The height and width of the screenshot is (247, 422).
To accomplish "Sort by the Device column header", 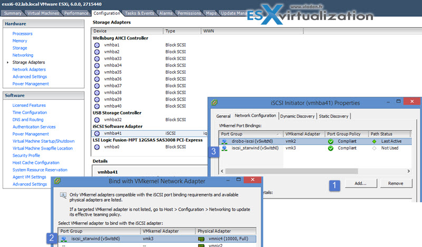I will [127, 31].
